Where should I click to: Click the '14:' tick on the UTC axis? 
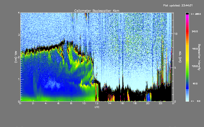pyautogui.click(x=110, y=103)
